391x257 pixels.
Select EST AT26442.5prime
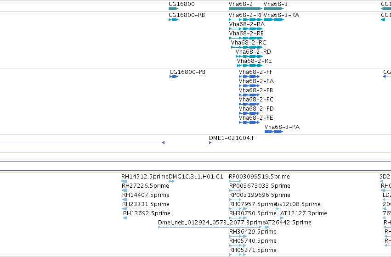(267, 227)
